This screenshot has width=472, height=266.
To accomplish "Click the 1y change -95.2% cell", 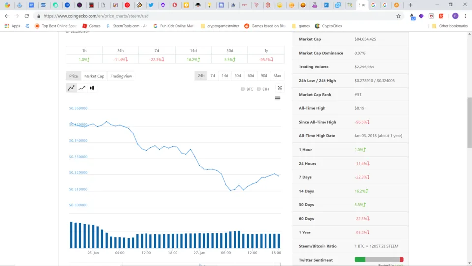I will coord(266,60).
